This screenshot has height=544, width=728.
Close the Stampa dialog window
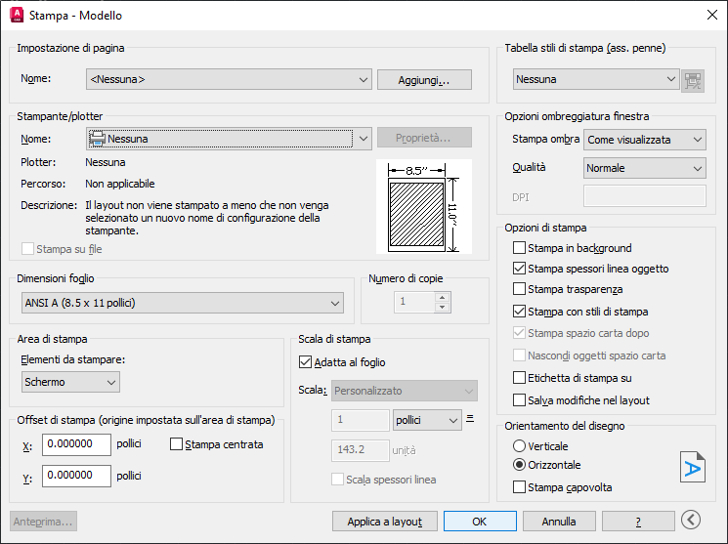pos(711,15)
